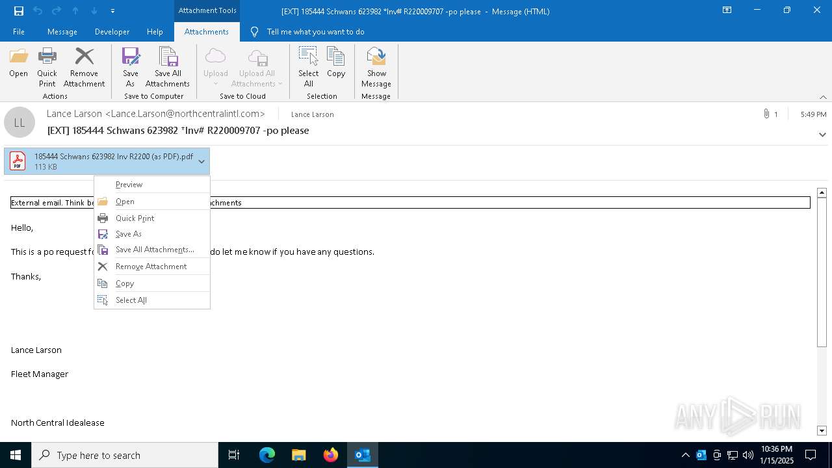Choose Save As from the context menu
The image size is (832, 468).
point(152,234)
